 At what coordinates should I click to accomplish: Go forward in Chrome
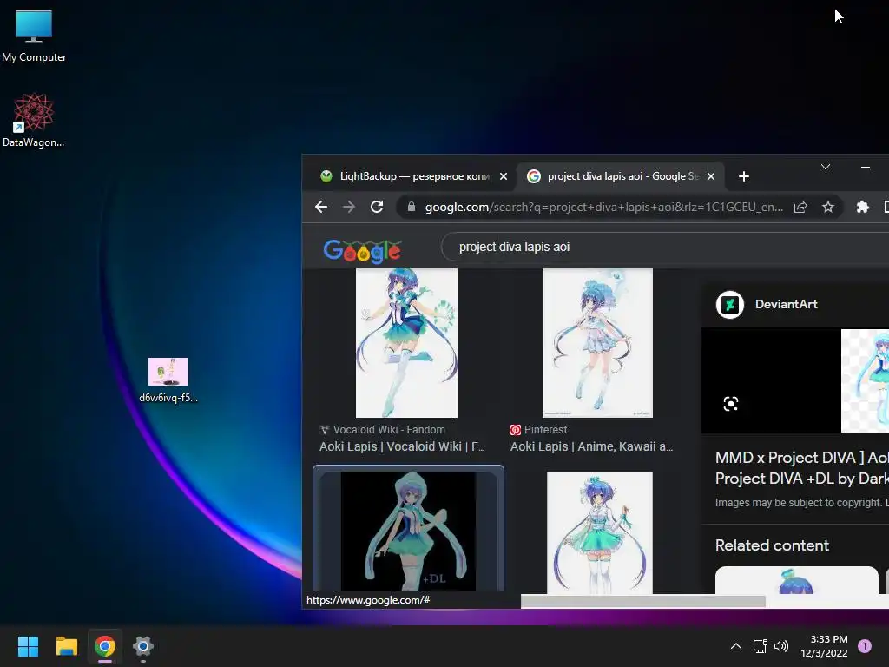[x=349, y=207]
